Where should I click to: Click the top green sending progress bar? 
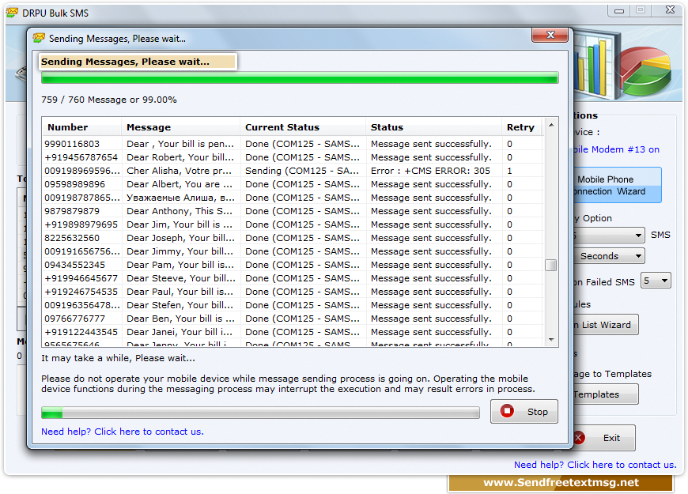[300, 78]
